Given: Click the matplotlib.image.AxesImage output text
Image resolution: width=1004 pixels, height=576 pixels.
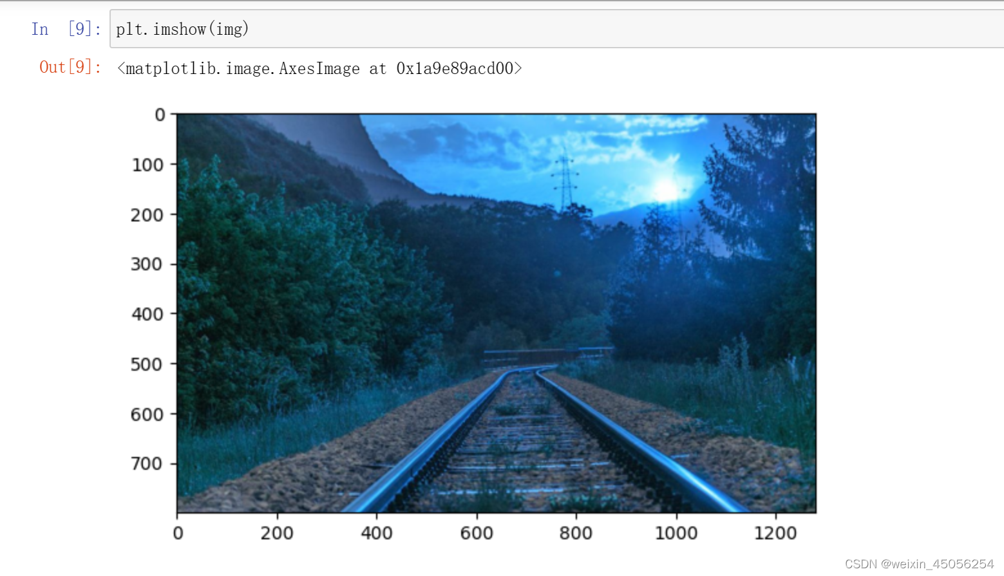Looking at the screenshot, I should coord(319,68).
